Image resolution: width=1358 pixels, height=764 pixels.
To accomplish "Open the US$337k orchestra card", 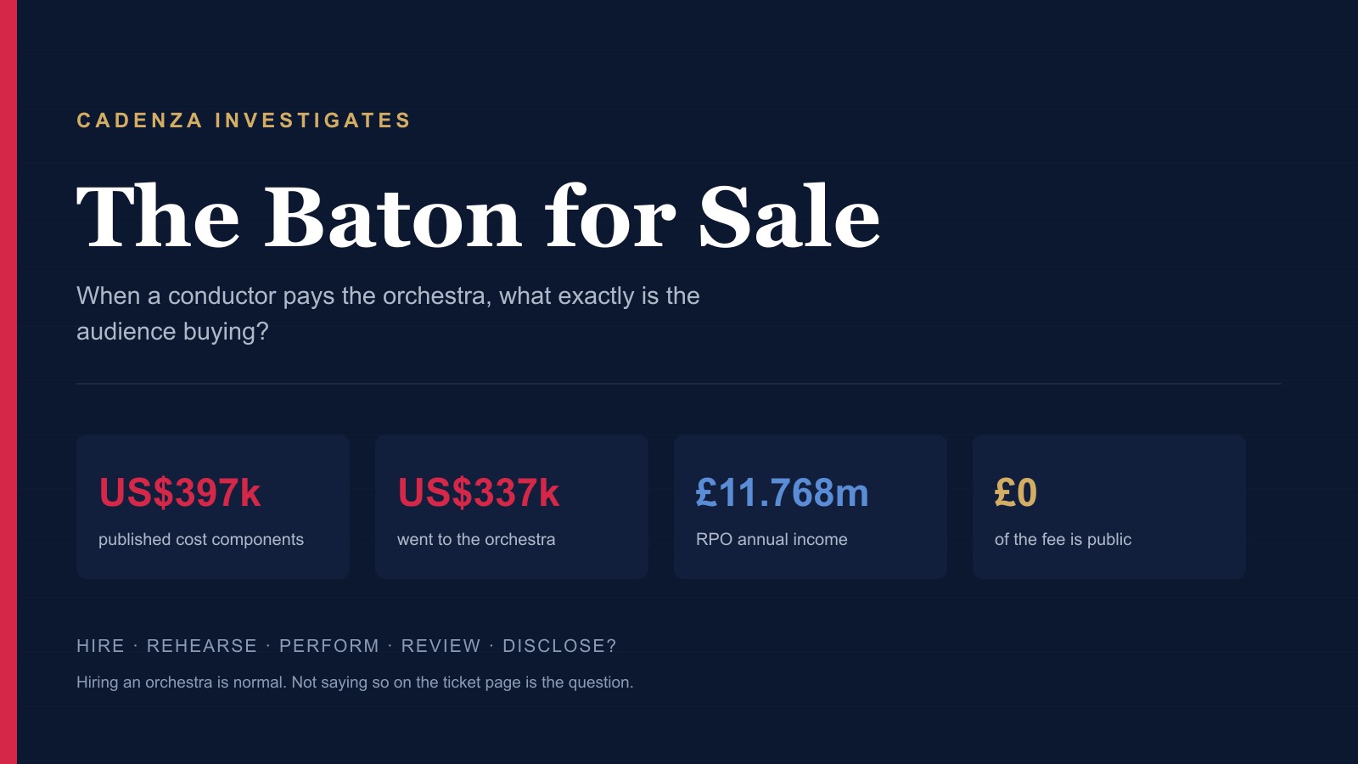I will [x=512, y=507].
